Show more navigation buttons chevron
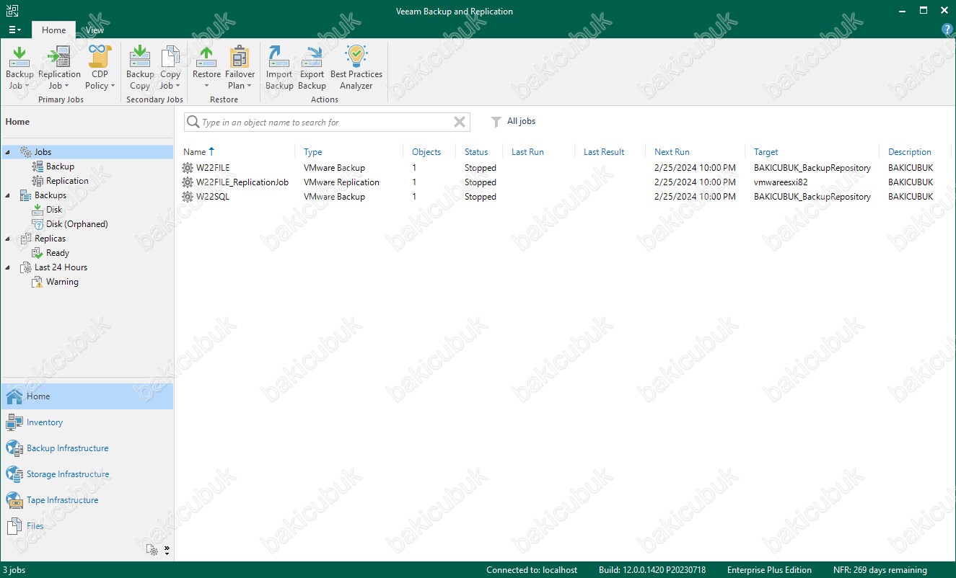 tap(167, 550)
